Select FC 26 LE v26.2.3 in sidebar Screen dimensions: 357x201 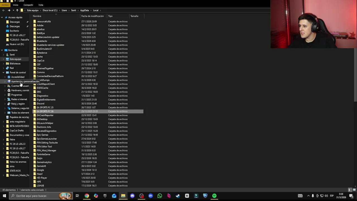pyautogui.click(x=17, y=144)
